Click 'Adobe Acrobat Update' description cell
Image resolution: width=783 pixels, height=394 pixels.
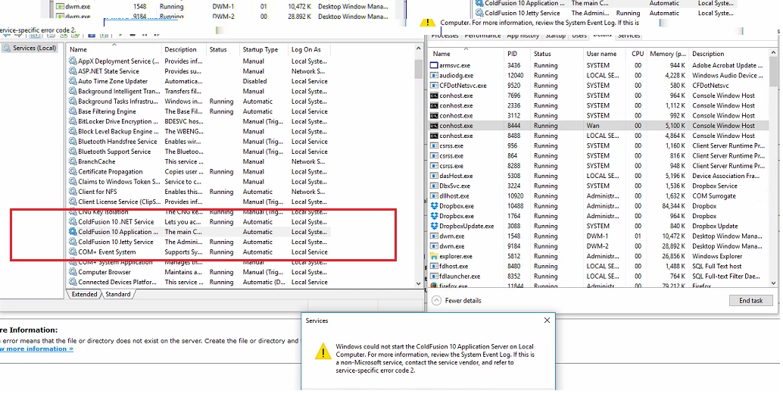pos(728,65)
